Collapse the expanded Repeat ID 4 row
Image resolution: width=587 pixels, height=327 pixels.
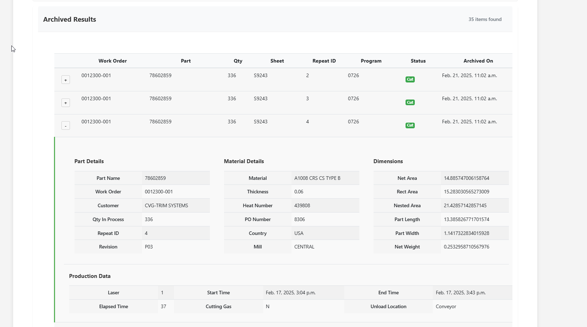[x=66, y=126]
